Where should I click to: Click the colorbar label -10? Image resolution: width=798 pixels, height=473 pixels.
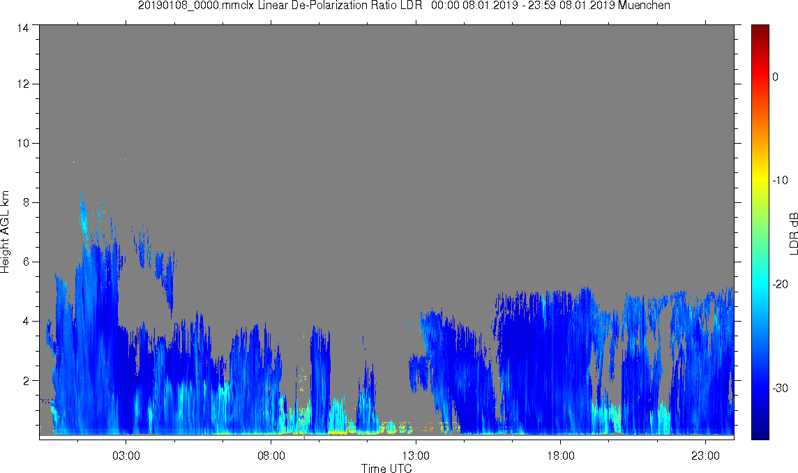[x=780, y=180]
